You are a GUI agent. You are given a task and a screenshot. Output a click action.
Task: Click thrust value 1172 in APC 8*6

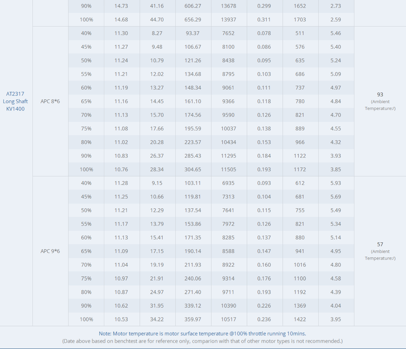[300, 169]
